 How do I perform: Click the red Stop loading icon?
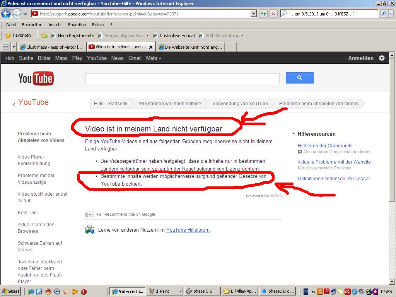coord(273,14)
